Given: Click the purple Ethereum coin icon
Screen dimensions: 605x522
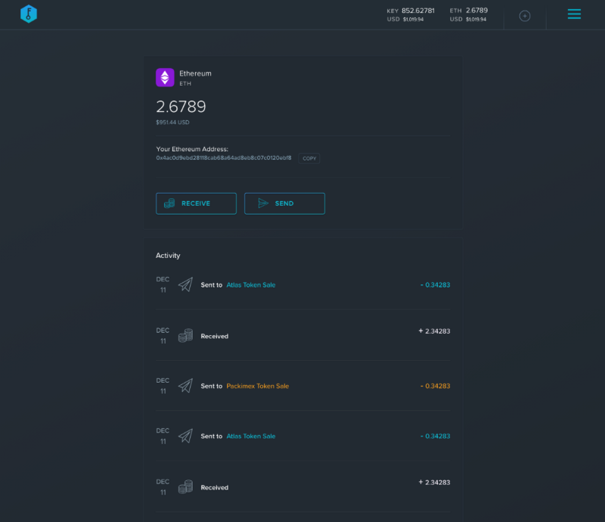Looking at the screenshot, I should [x=165, y=77].
